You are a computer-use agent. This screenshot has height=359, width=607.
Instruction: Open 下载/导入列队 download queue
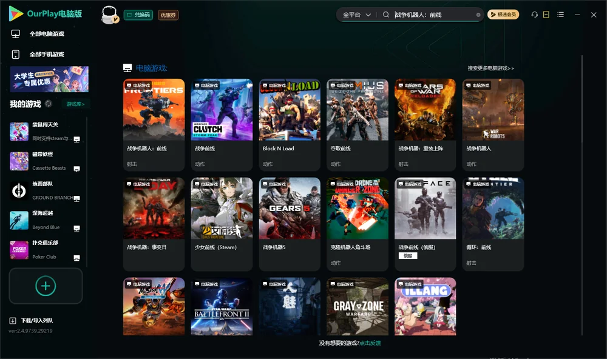point(31,321)
